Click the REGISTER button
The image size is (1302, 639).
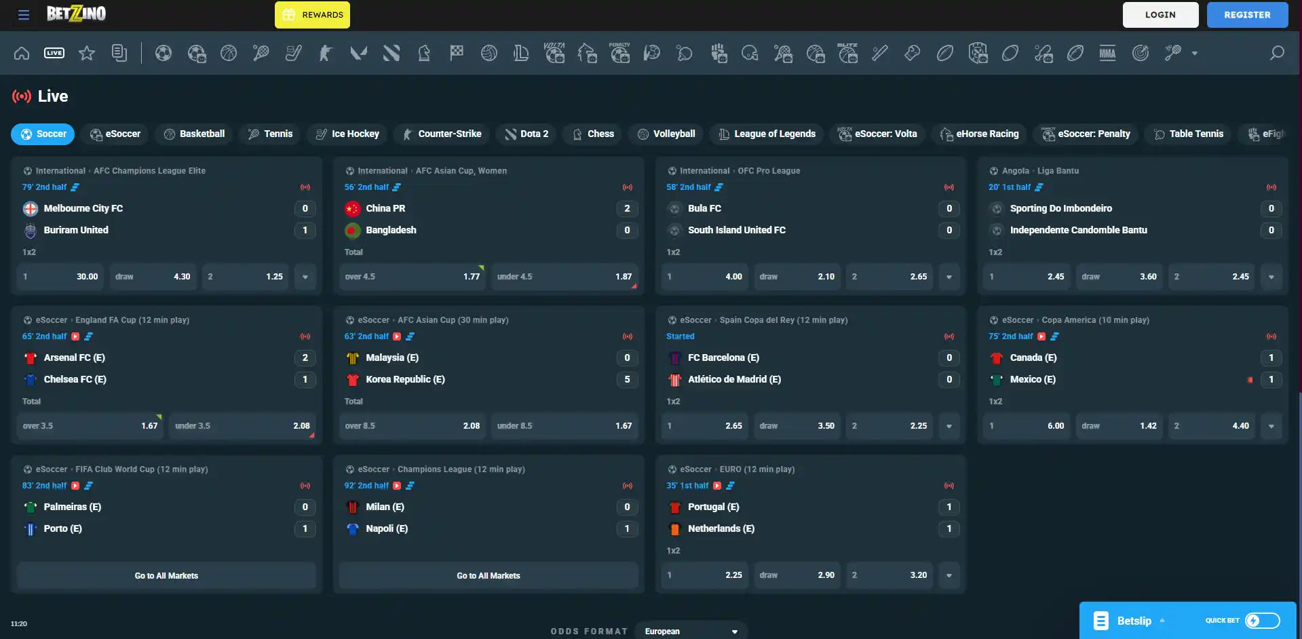point(1247,15)
